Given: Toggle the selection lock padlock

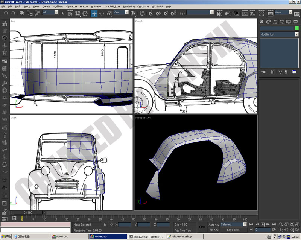Looking at the screenshot, I should (105, 224).
